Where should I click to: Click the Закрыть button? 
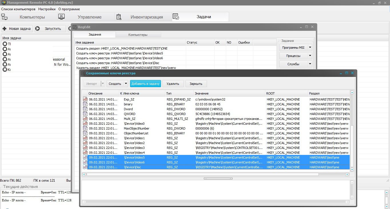[196, 84]
